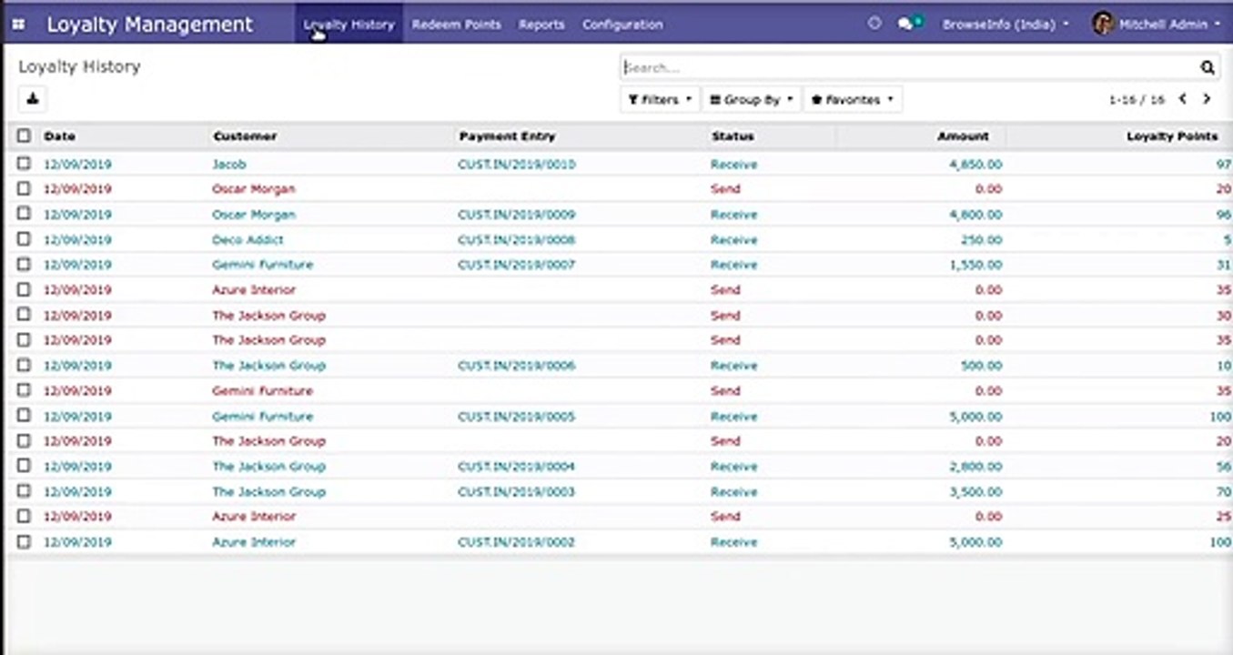
Task: Click the pager 1-16 / 16 counter
Action: click(x=1137, y=100)
